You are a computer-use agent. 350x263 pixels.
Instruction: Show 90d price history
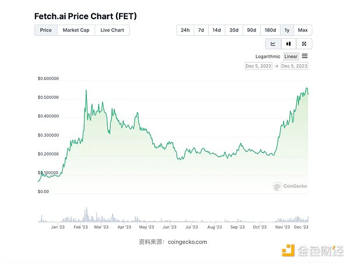coord(251,30)
